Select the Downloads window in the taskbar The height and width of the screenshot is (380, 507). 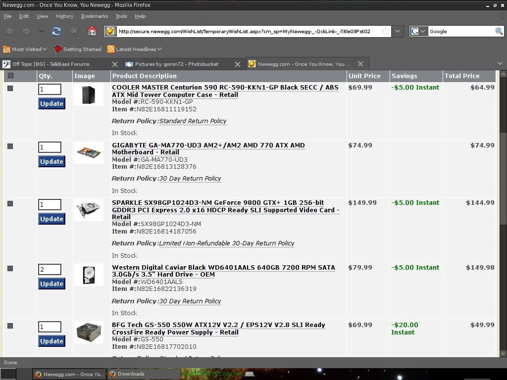(144, 374)
